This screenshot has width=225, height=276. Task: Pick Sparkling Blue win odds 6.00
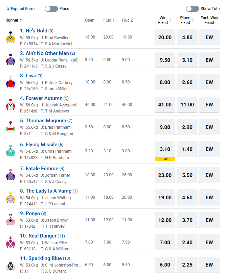(x=165, y=265)
